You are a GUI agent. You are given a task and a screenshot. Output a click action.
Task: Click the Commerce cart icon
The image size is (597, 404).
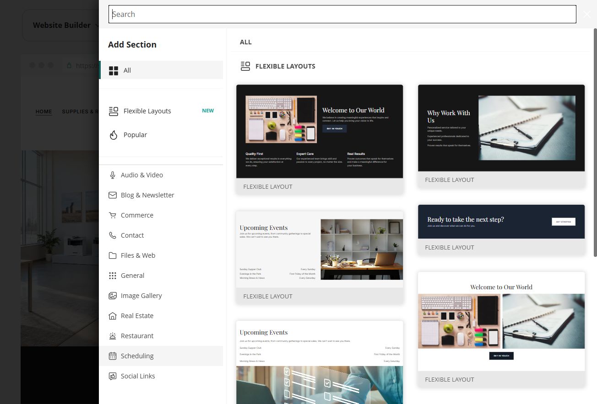click(x=113, y=215)
